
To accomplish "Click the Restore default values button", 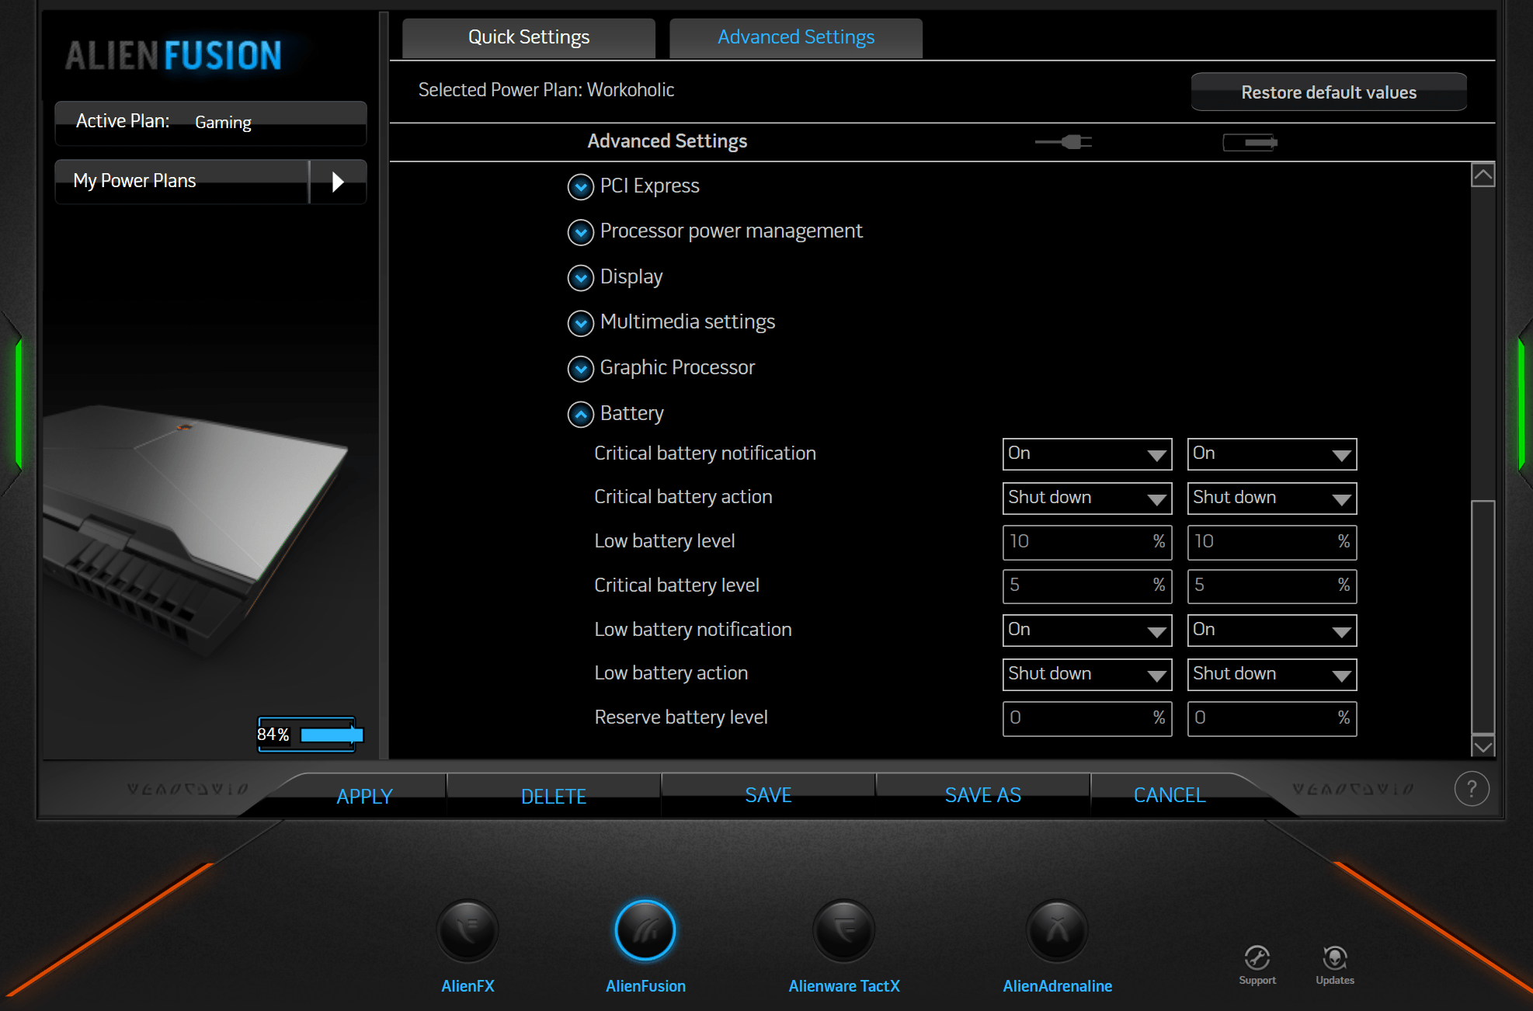I will coord(1328,91).
